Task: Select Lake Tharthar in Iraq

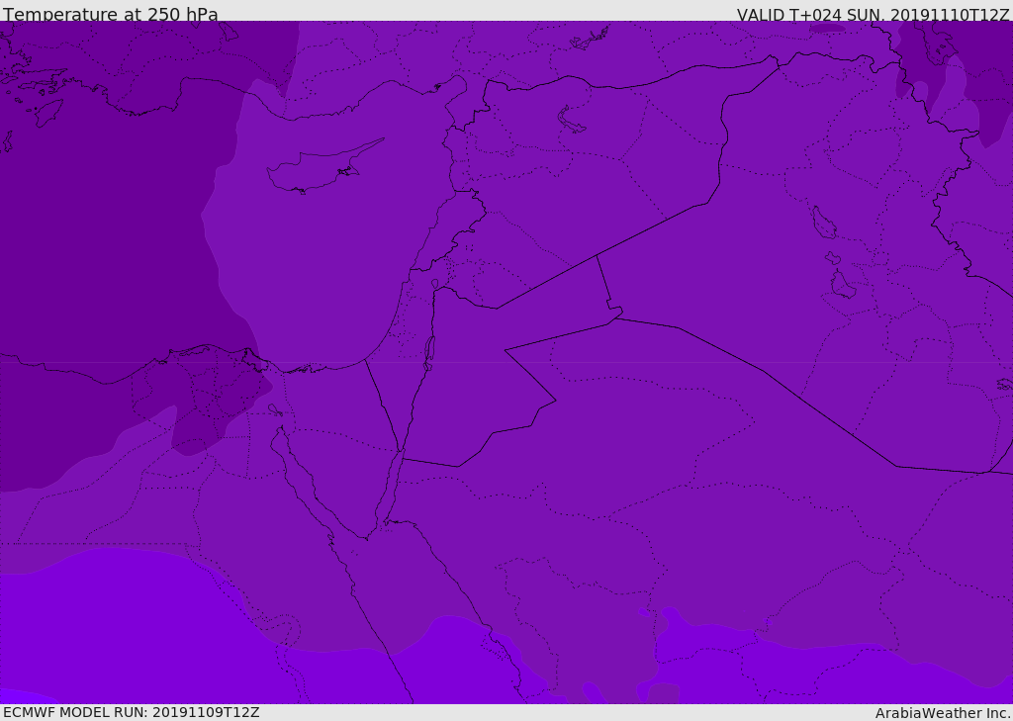Action: [x=824, y=223]
